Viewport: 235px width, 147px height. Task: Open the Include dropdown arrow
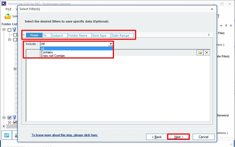(111, 44)
